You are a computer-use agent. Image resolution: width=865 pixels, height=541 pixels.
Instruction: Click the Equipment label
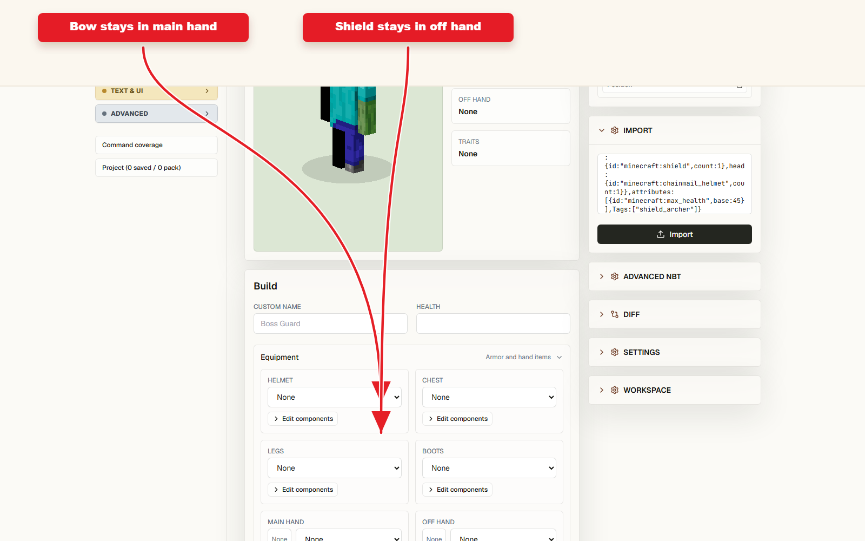point(280,357)
